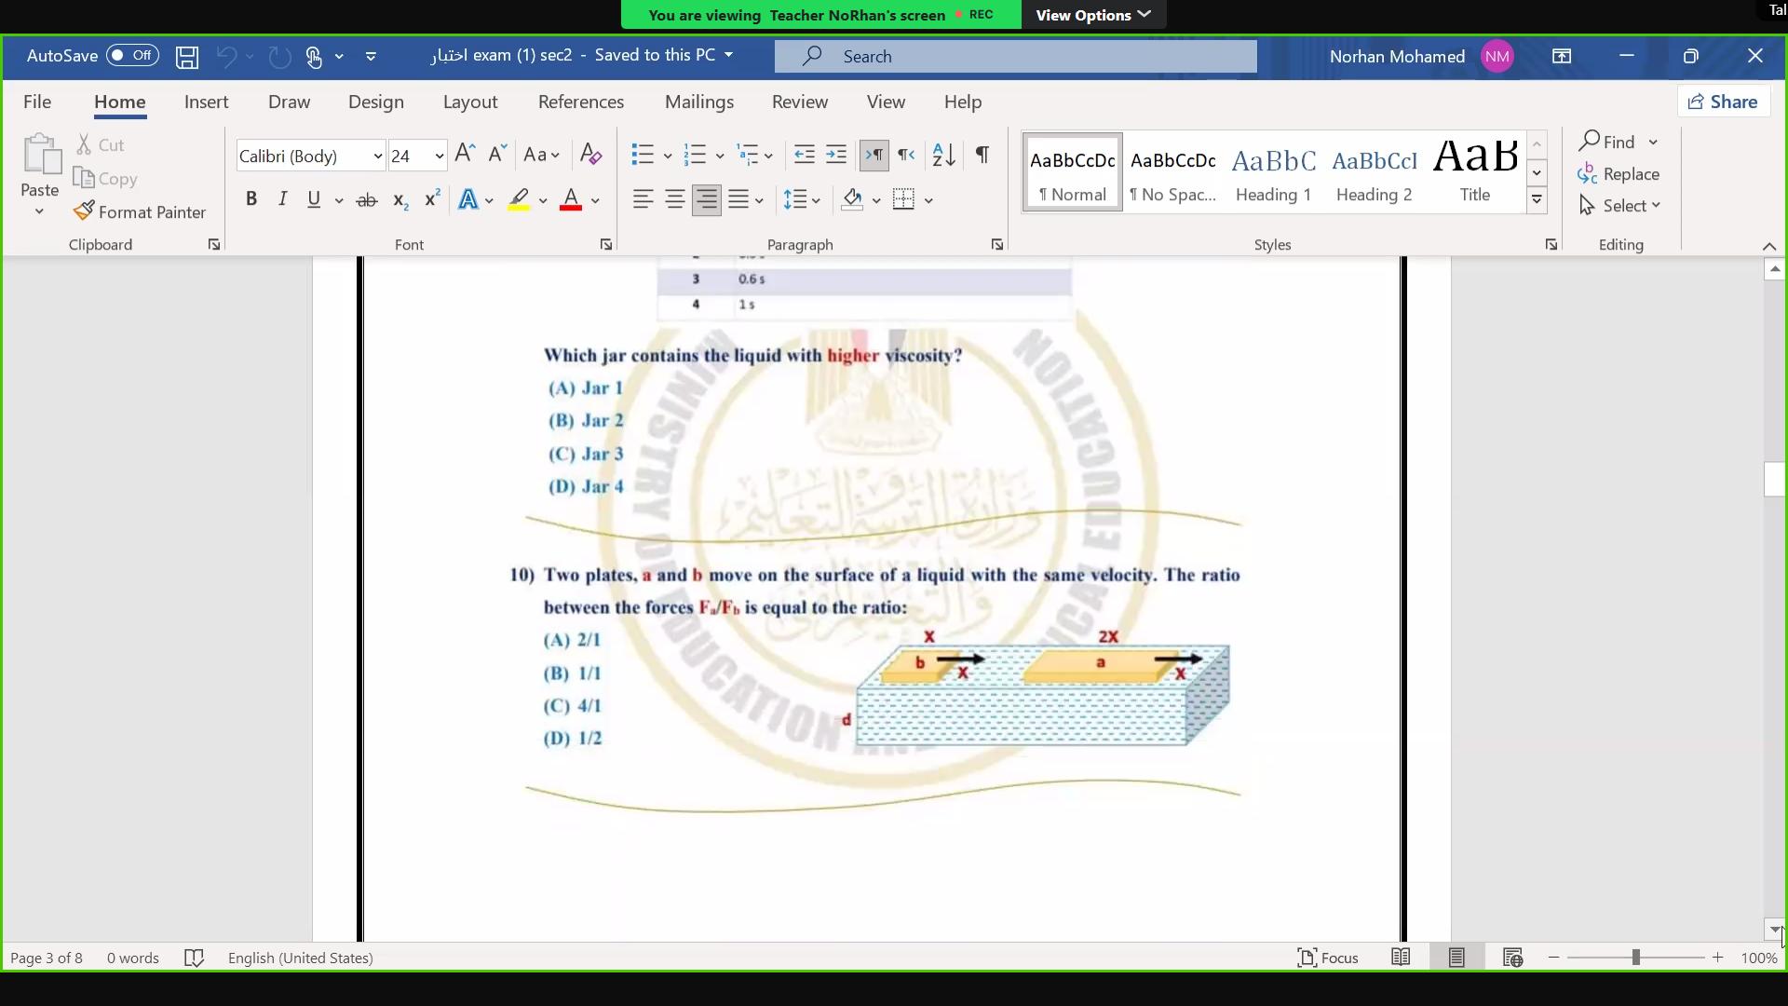Click the Grow Font size icon
The image size is (1788, 1006).
465,155
